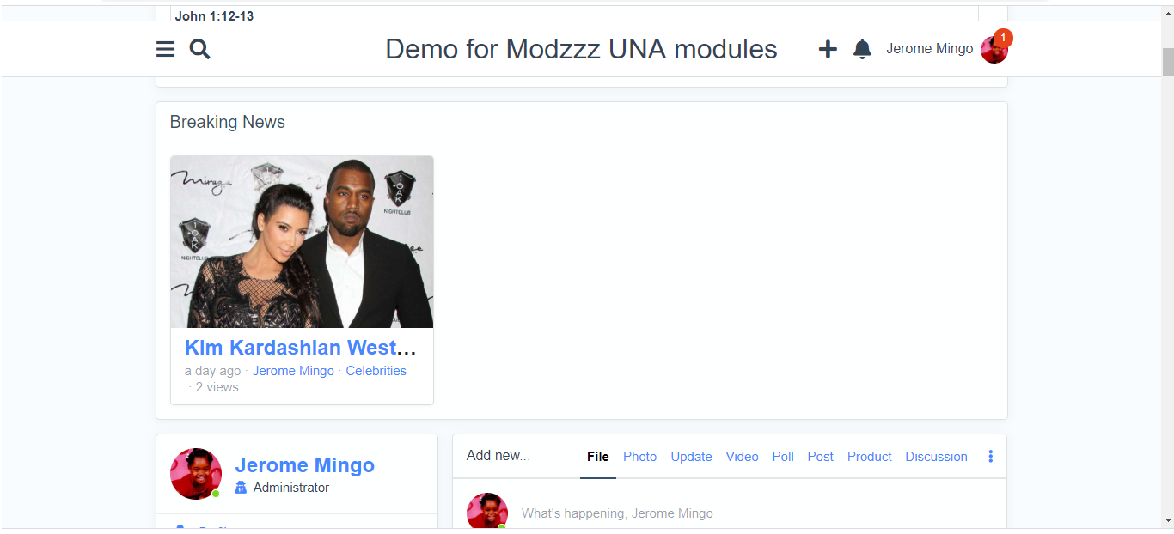Open the notifications bell icon

pos(862,49)
